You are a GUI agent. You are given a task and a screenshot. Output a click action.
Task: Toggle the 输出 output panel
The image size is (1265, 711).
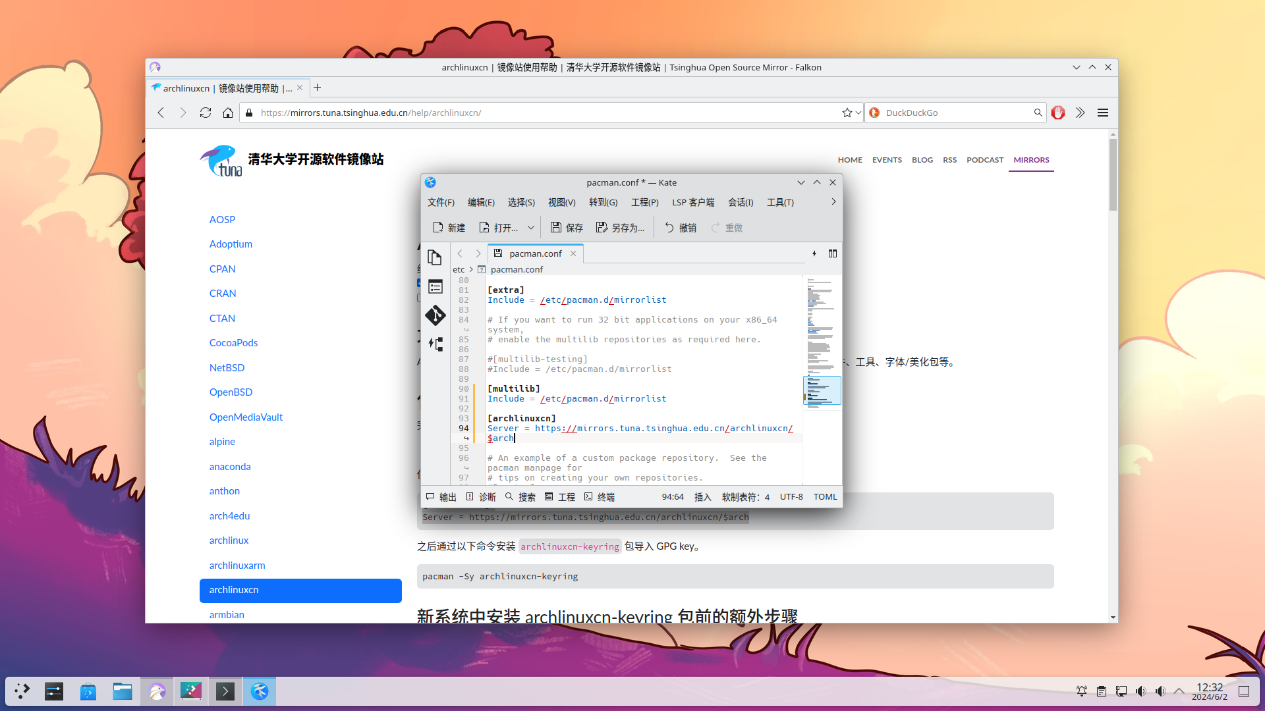[x=441, y=497]
